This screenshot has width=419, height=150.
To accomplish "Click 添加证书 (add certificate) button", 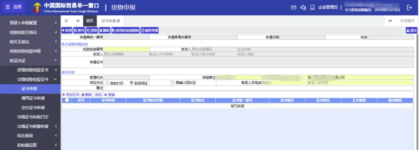I will (x=71, y=95).
